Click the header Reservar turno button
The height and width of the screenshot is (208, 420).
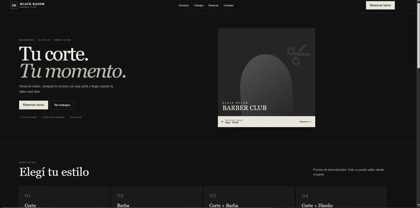(x=380, y=5)
